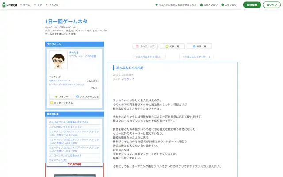Click the green icon on 記事一覧
This screenshot has width=283, height=177.
click(x=167, y=46)
